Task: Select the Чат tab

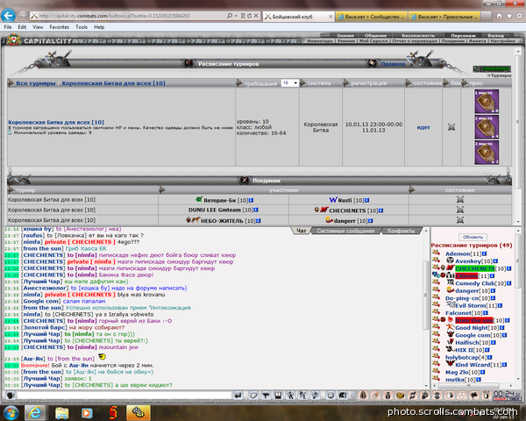Action: 301,231
